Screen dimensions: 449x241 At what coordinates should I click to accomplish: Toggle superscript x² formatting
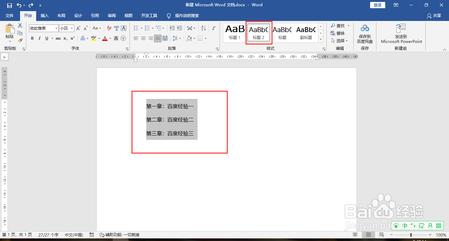(x=73, y=38)
